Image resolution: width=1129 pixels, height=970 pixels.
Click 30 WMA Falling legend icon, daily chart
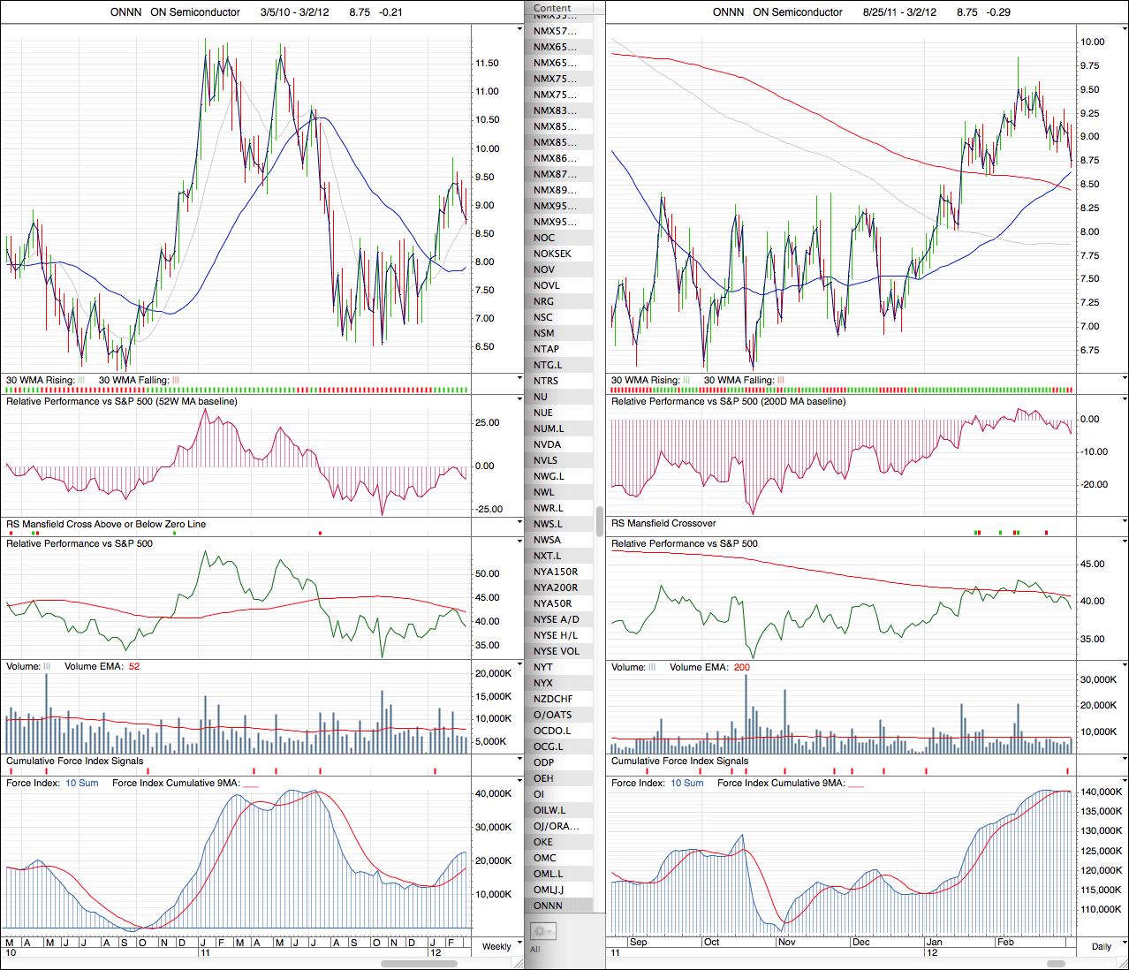781,381
